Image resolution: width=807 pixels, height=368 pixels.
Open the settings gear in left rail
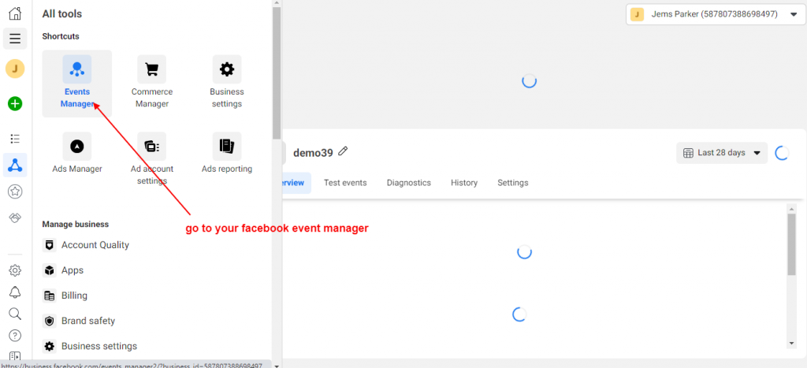coord(15,270)
